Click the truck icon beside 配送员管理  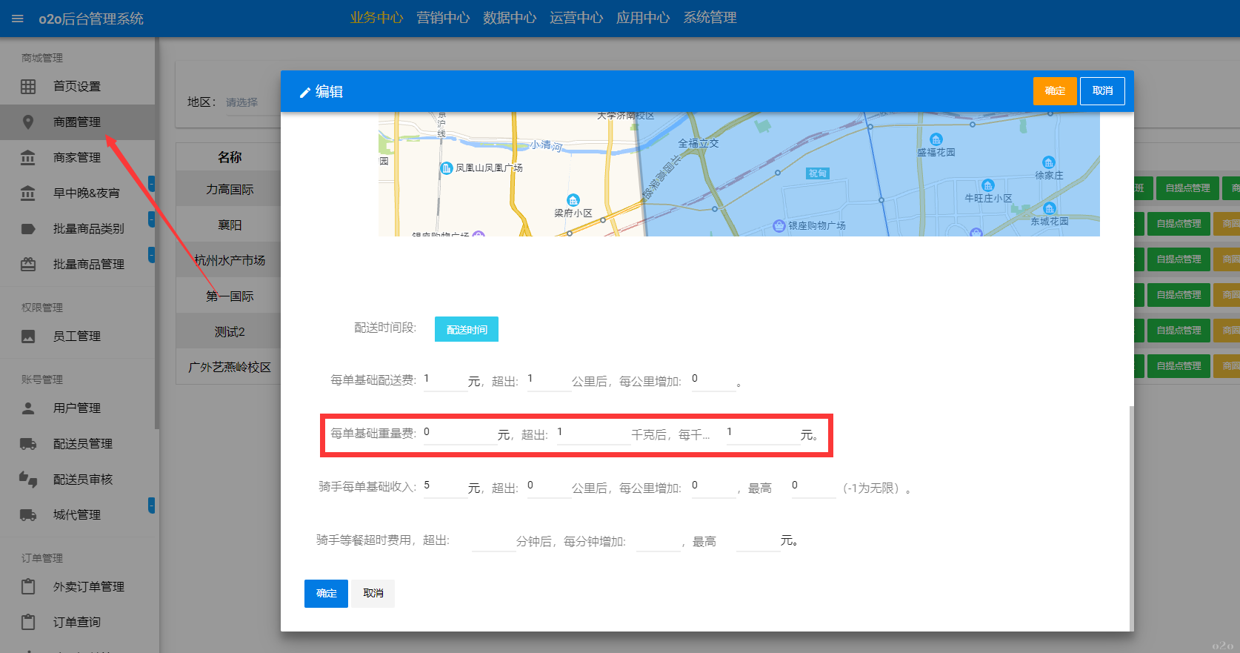(x=28, y=444)
